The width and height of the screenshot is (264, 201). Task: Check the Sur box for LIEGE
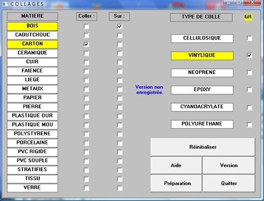click(x=120, y=80)
